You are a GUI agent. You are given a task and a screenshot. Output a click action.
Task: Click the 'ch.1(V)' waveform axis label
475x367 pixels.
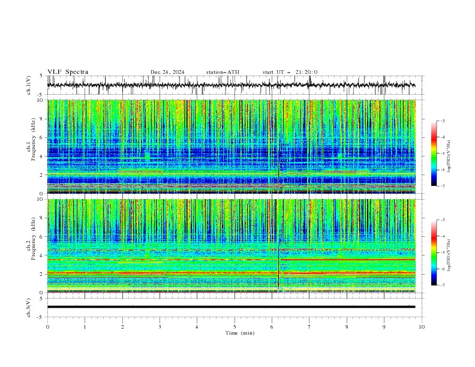pos(29,85)
